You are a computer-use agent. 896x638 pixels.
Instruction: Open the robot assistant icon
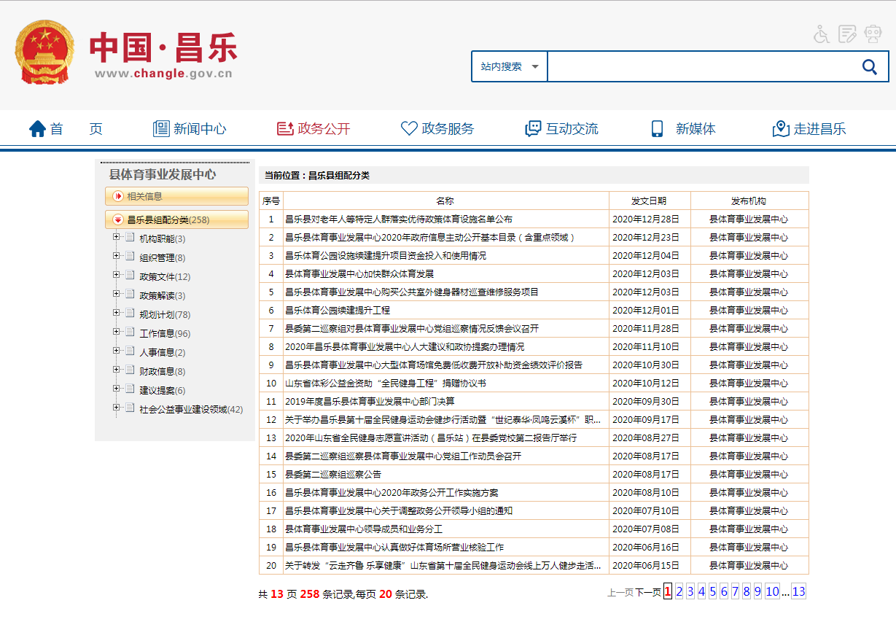coord(873,34)
